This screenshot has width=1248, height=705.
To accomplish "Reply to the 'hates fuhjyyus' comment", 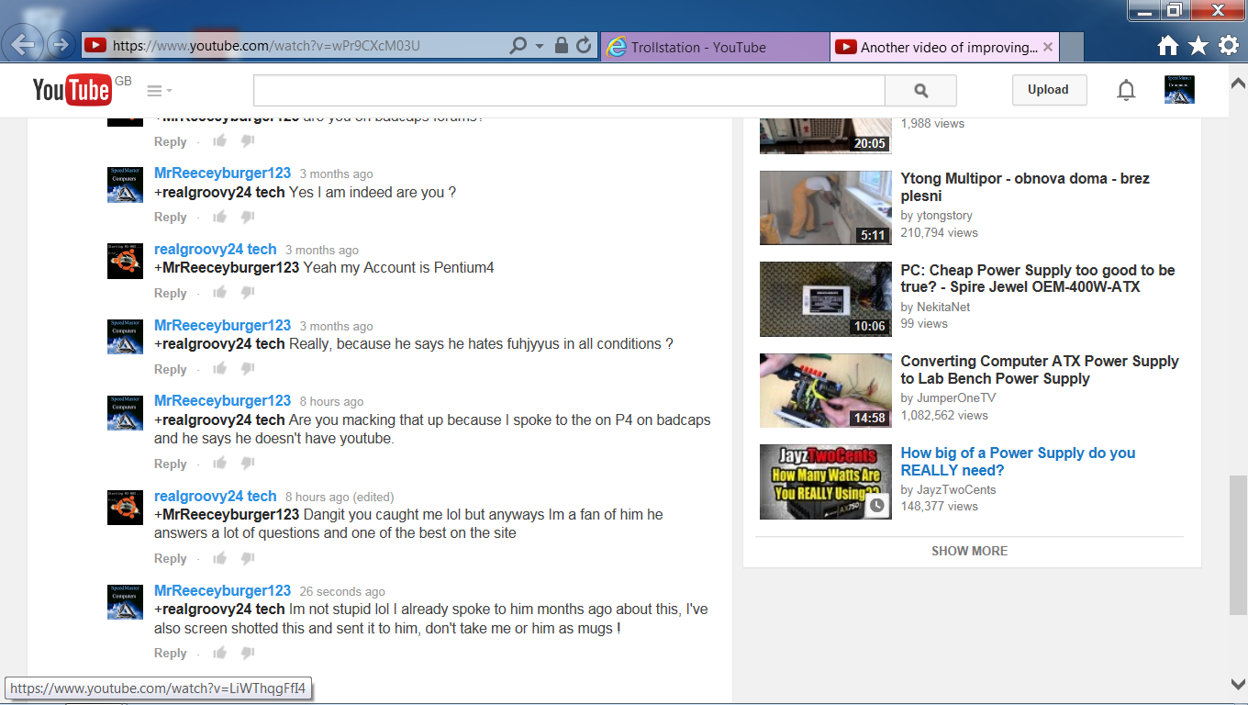I will [x=171, y=370].
